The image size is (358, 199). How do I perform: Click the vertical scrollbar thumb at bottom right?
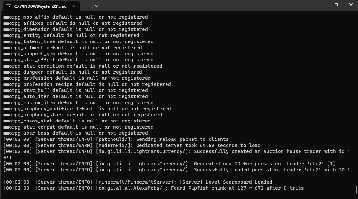[x=356, y=189]
